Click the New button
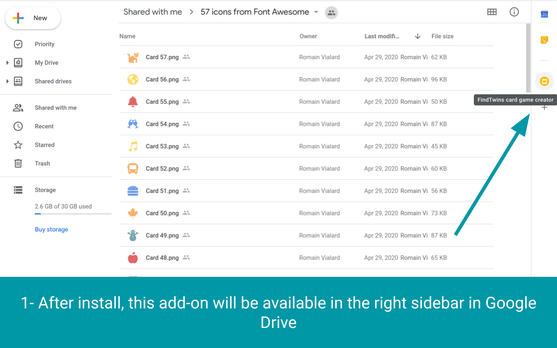This screenshot has height=348, width=557. pyautogui.click(x=33, y=18)
